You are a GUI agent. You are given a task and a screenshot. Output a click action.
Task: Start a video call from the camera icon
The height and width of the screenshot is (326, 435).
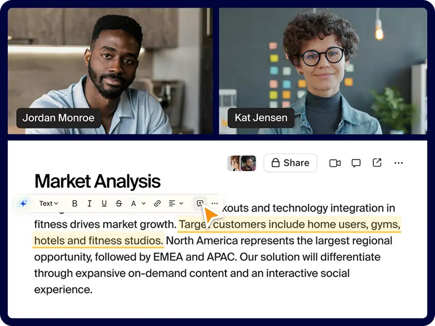(x=335, y=163)
